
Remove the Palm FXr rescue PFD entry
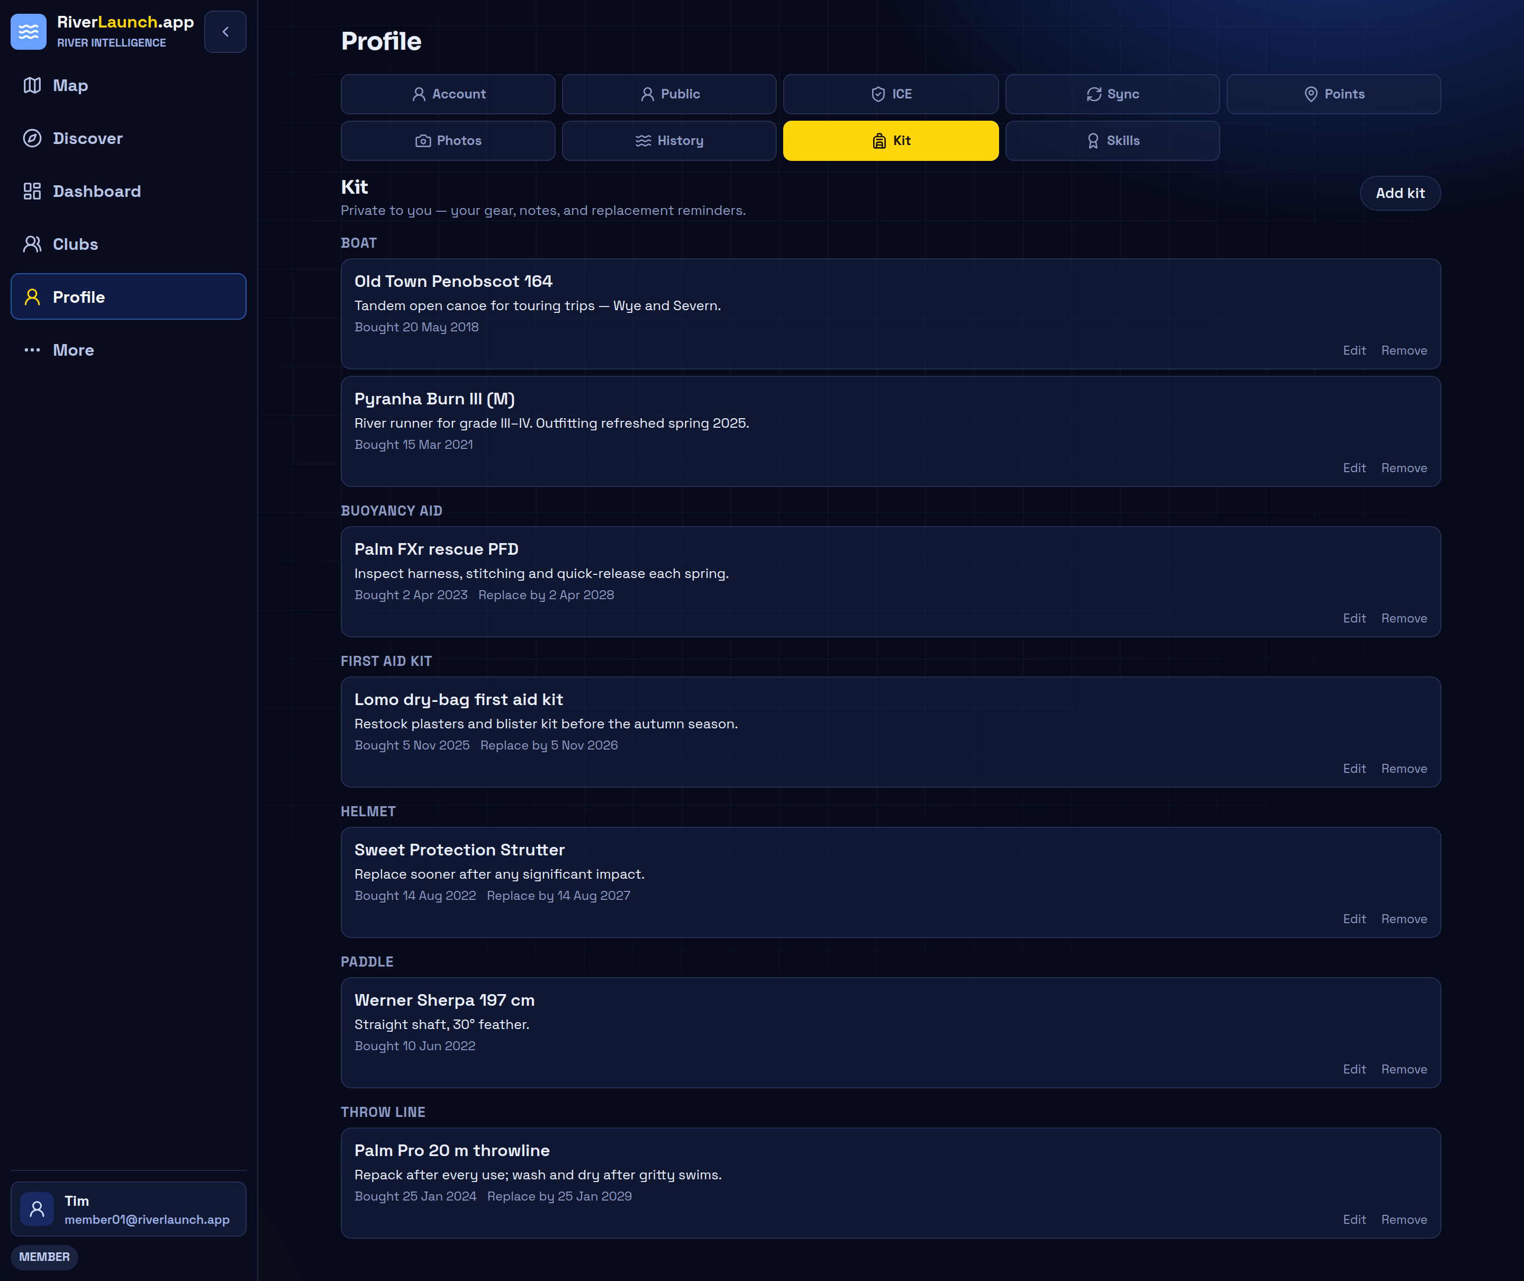1404,619
